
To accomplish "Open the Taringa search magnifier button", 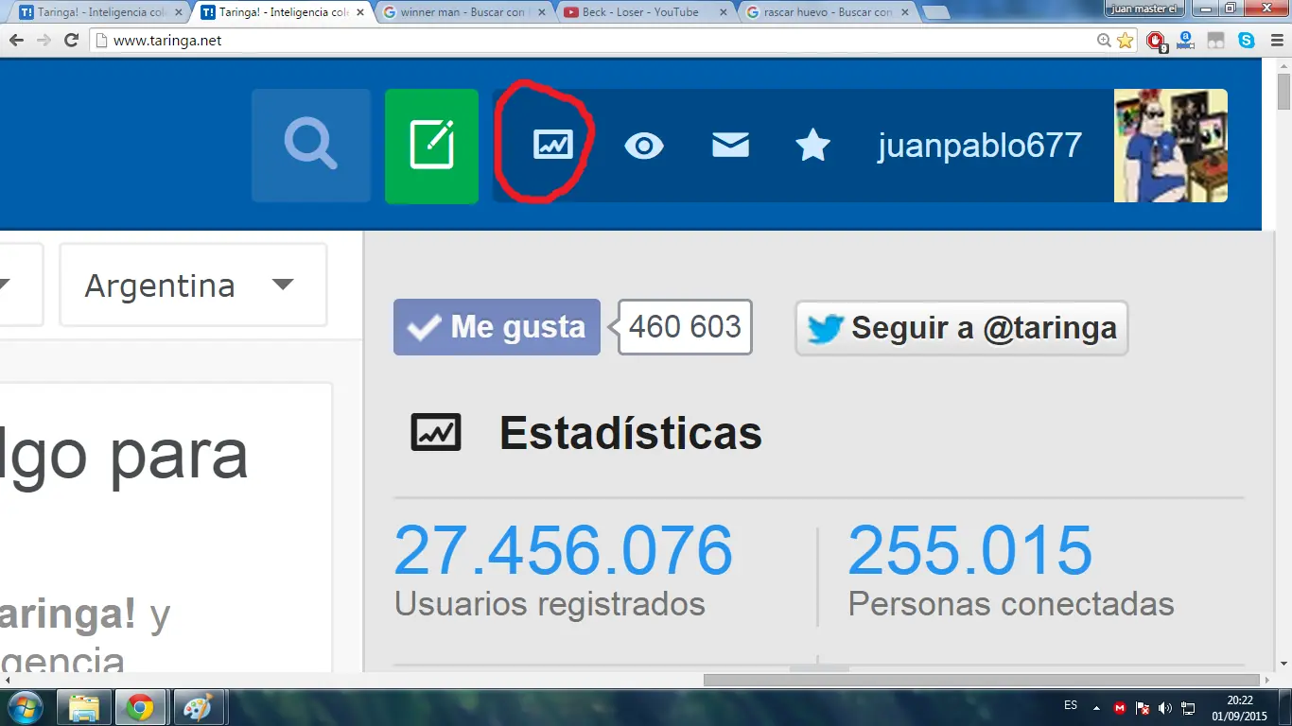I will click(311, 146).
